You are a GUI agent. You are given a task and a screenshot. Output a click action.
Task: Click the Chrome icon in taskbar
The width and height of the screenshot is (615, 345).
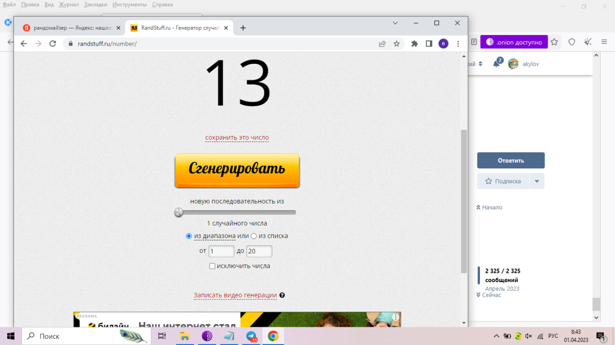tap(273, 336)
